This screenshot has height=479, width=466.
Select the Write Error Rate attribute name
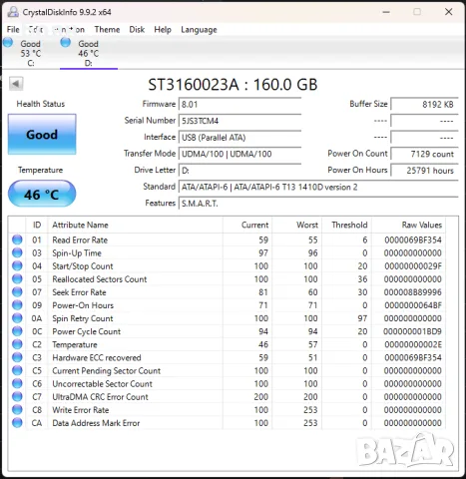(x=81, y=410)
